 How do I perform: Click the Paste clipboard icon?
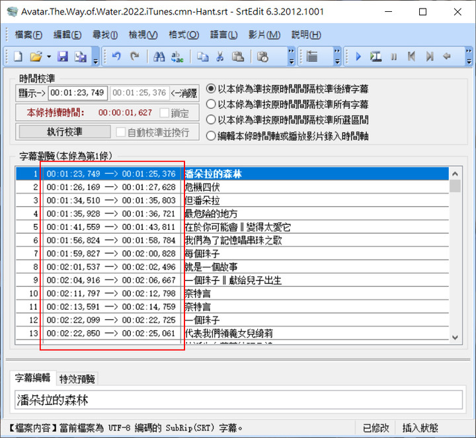pos(238,56)
